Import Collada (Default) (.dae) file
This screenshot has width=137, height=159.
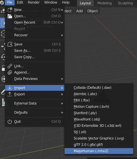[x=99, y=87]
